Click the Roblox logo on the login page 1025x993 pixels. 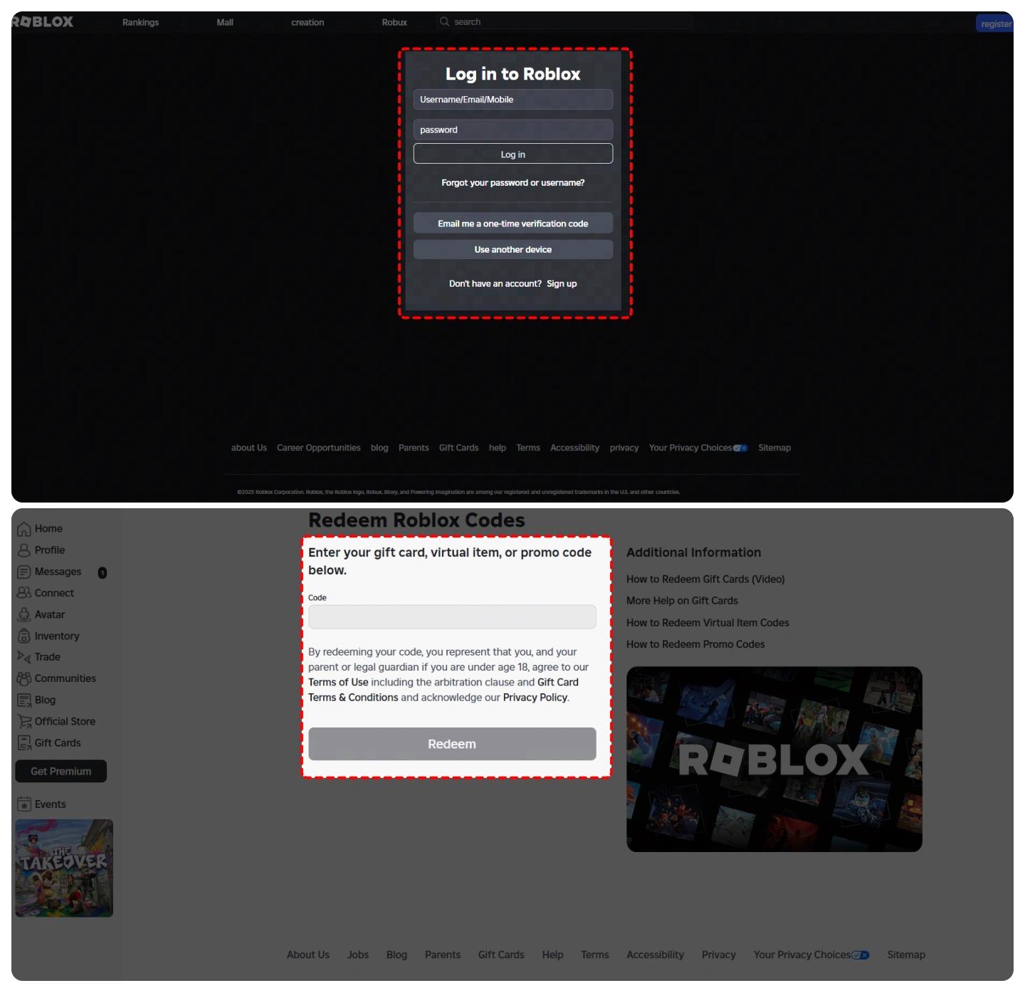(x=42, y=22)
